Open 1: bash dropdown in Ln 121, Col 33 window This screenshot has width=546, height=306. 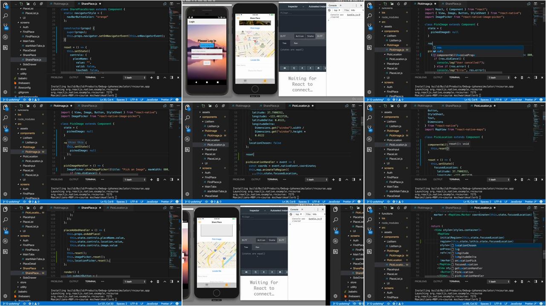tap(134, 281)
